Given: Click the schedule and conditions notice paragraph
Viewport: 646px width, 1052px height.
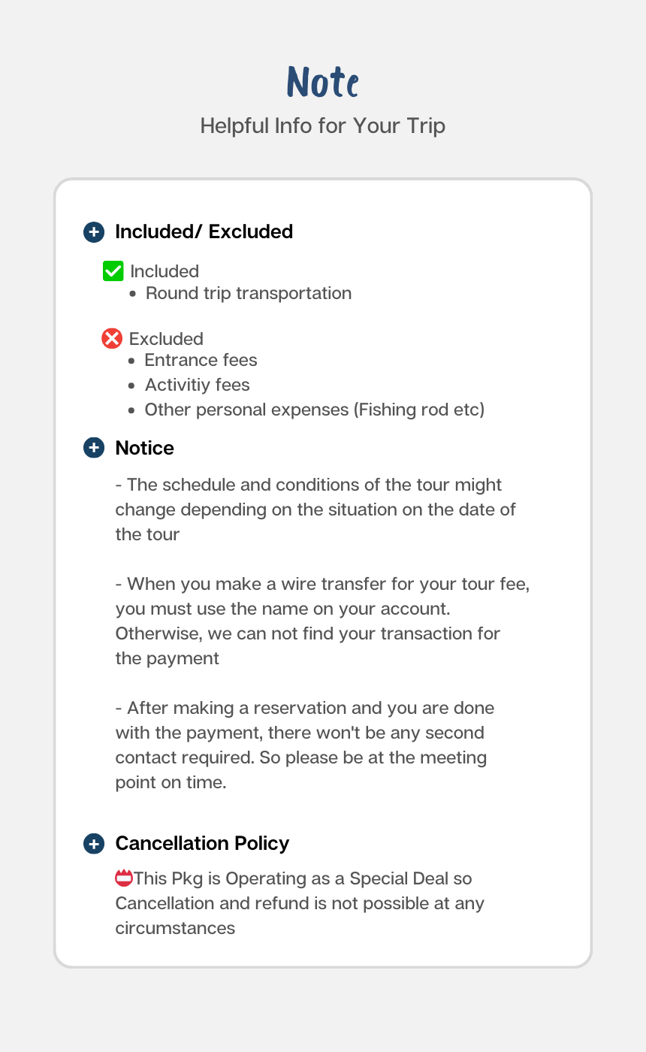Looking at the screenshot, I should [x=315, y=509].
